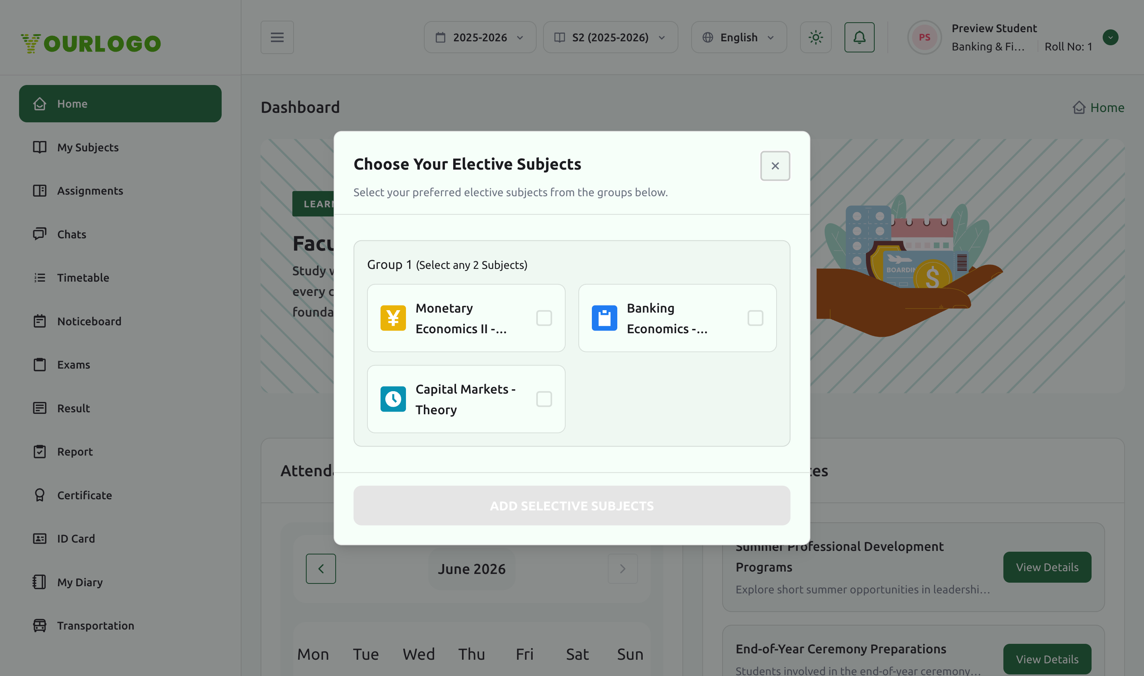Check the Monetary Economics II checkbox
This screenshot has height=676, width=1144.
click(544, 318)
